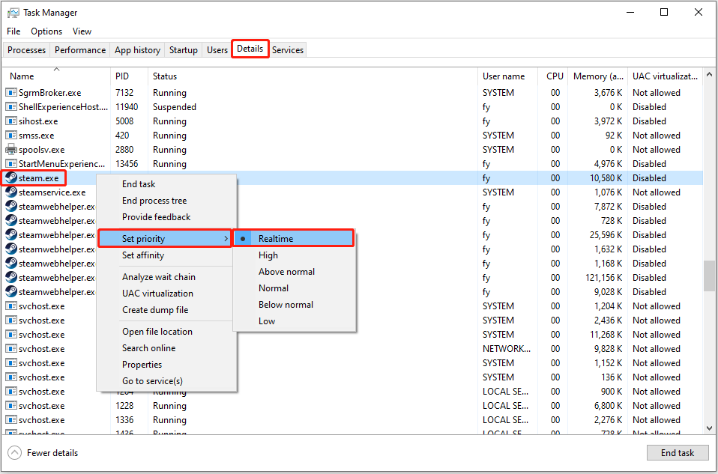Click the Suspended status of ShellExperienceHost
Viewport: 718px width, 474px height.
[x=175, y=107]
